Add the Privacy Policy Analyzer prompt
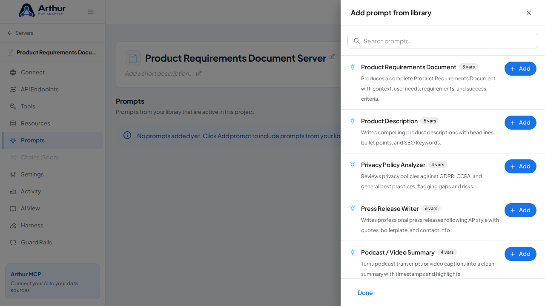Viewport: 545px width, 306px height. point(520,166)
